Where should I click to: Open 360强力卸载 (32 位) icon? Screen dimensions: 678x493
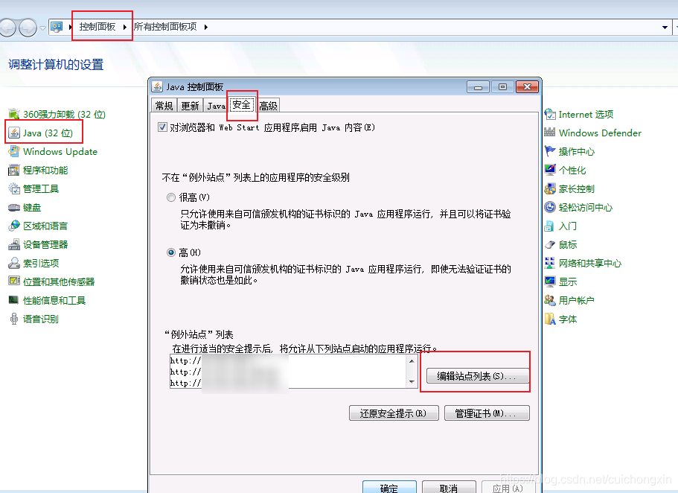14,114
